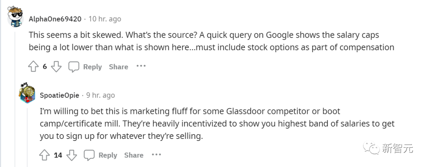Image resolution: width=427 pixels, height=167 pixels.
Task: Open AlphaOne69420 username link
Action: point(55,19)
